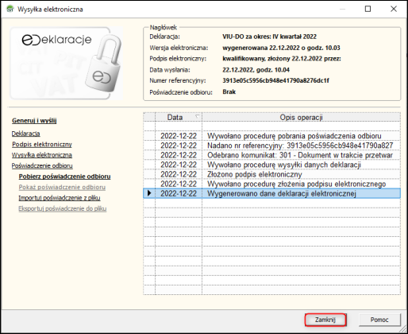408x334 pixels.
Task: Click Importuj poświadczenie z pliku
Action: pyautogui.click(x=60, y=198)
